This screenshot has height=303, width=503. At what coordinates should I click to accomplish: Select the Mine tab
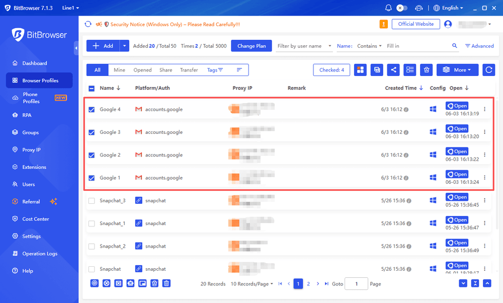(119, 70)
